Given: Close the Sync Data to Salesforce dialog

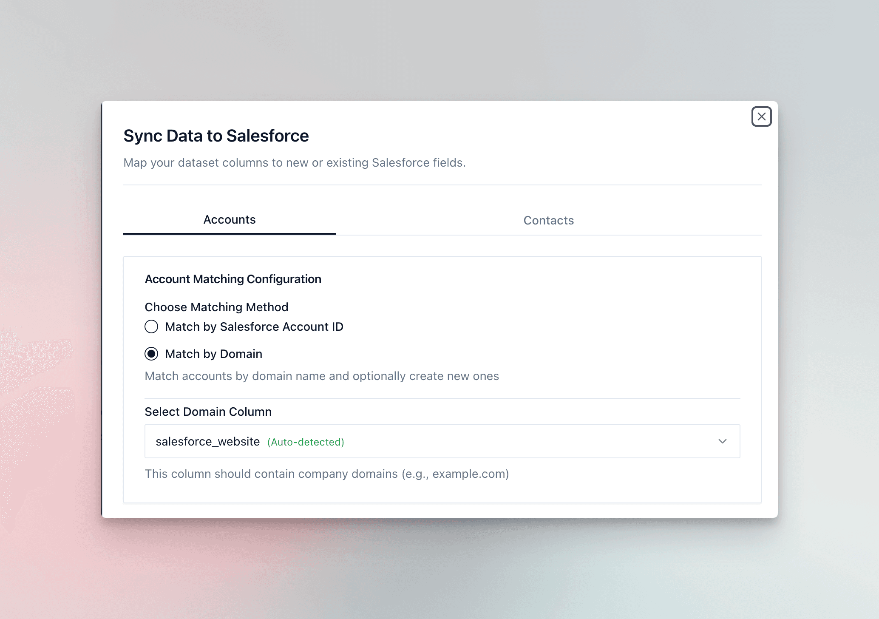Looking at the screenshot, I should (761, 116).
